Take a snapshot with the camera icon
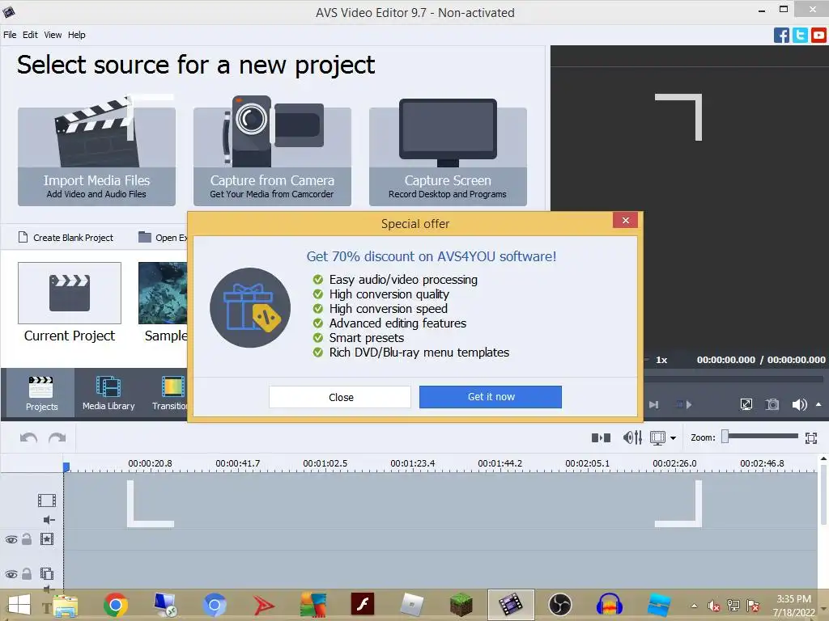This screenshot has height=621, width=829. (x=772, y=404)
